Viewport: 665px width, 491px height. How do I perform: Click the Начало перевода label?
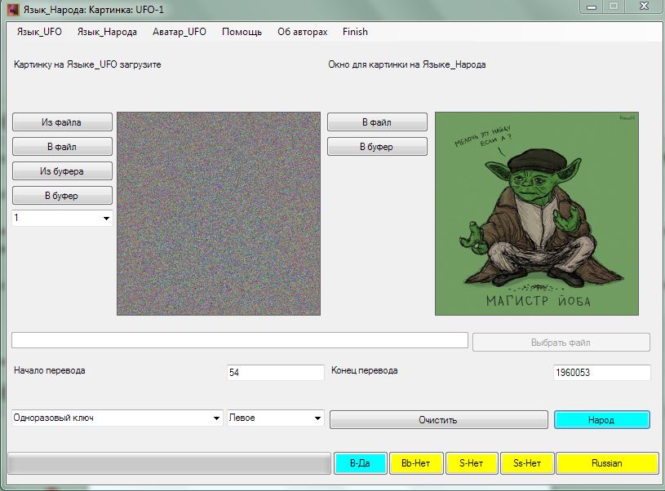pos(50,370)
